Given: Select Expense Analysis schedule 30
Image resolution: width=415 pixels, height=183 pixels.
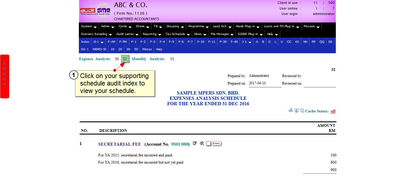Looking at the screenshot, I should coord(117,59).
